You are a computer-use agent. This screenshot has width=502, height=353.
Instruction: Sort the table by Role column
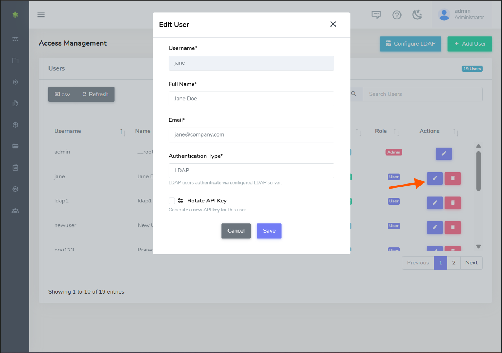pyautogui.click(x=396, y=132)
